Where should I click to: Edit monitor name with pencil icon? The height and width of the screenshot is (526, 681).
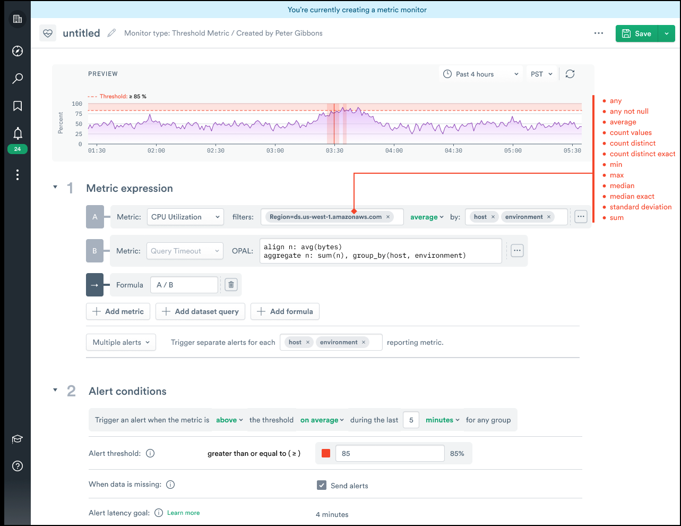111,33
